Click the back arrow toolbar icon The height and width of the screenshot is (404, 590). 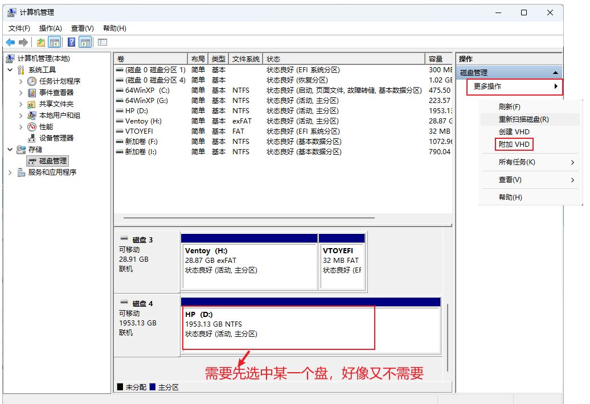(x=10, y=42)
